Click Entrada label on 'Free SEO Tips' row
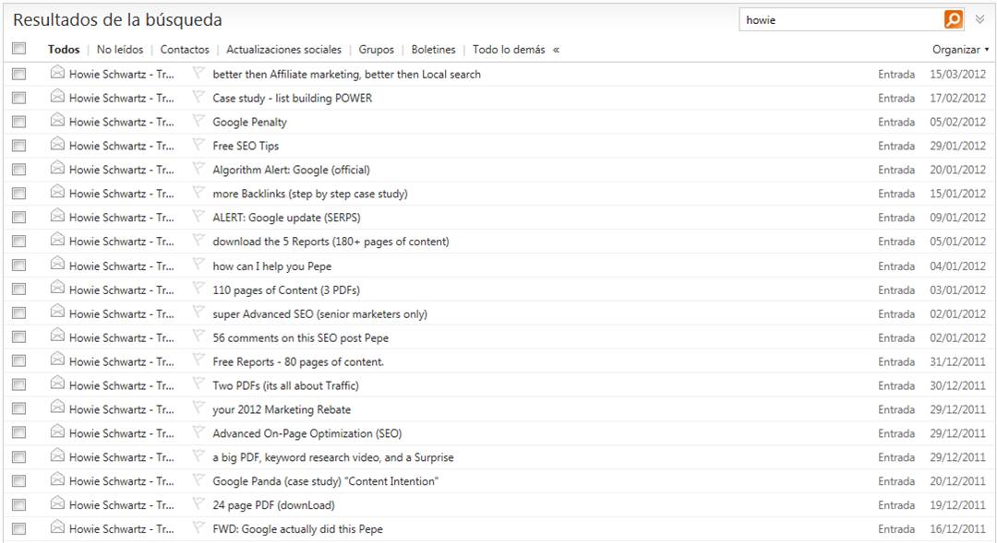Viewport: 997px width, 543px height. [x=896, y=146]
